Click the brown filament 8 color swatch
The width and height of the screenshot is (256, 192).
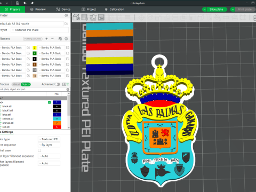pyautogui.click(x=35, y=65)
